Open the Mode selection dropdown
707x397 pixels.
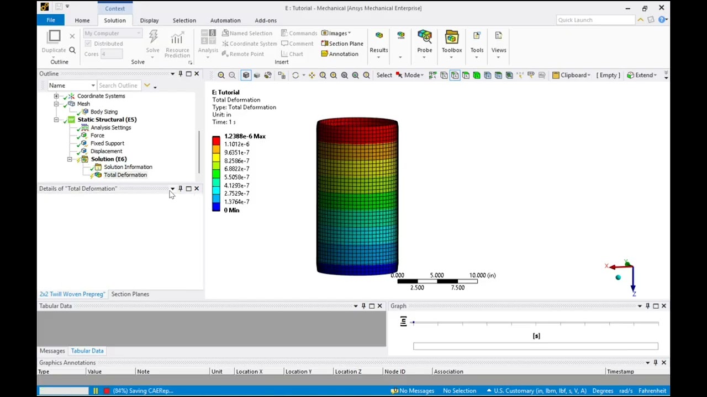tap(409, 75)
